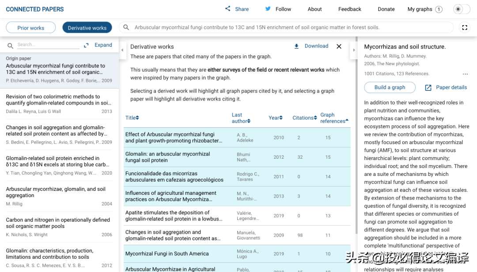Click the 'Mycorrhizas and soil structure.' title

405,47
